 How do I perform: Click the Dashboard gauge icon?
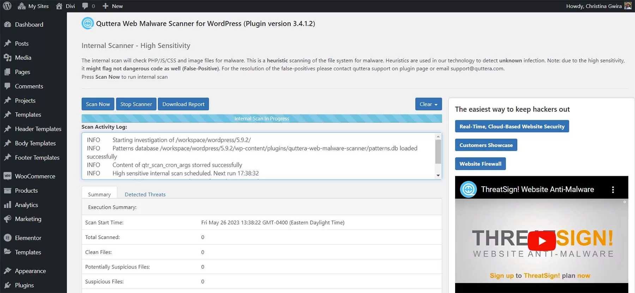(7, 25)
